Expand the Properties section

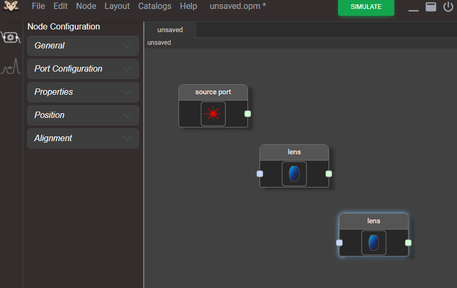click(x=83, y=92)
